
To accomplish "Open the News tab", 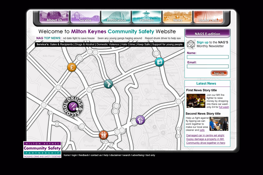I will coord(177,17).
